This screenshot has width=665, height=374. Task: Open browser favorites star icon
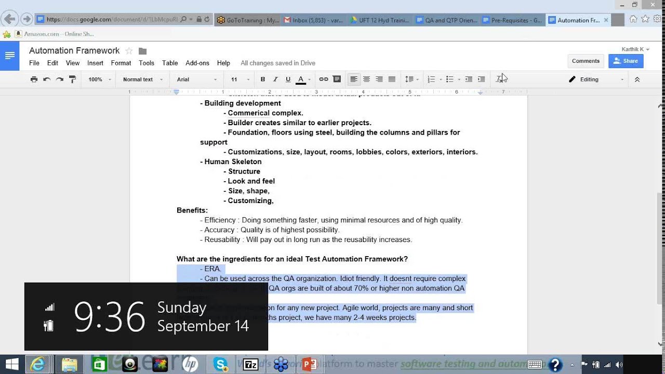[645, 19]
